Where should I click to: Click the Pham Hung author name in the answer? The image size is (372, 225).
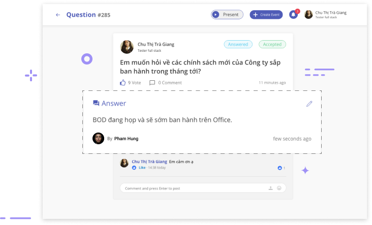126,139
